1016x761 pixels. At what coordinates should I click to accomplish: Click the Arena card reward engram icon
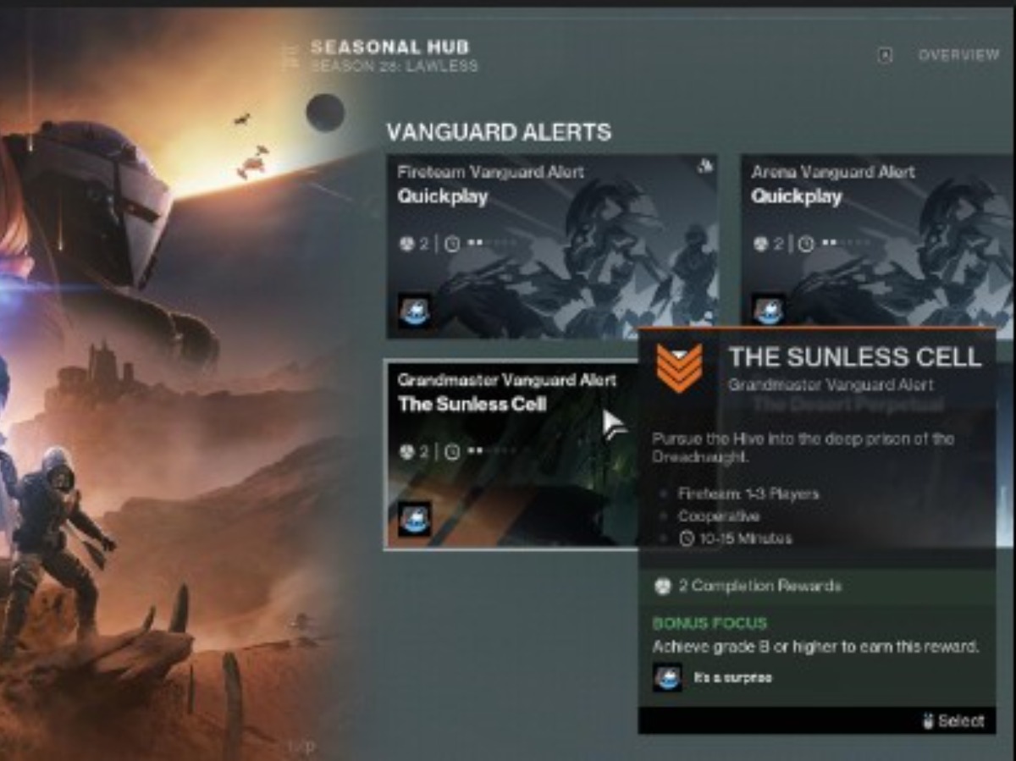coord(769,312)
